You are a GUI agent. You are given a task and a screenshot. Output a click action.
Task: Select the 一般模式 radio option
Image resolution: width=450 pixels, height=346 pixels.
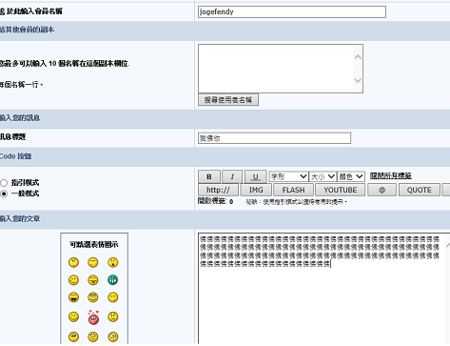(x=4, y=193)
